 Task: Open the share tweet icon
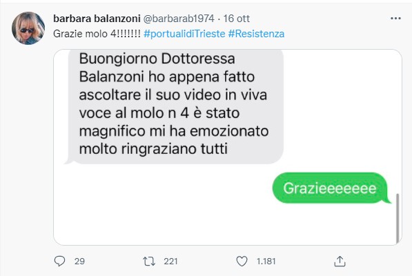(x=340, y=262)
